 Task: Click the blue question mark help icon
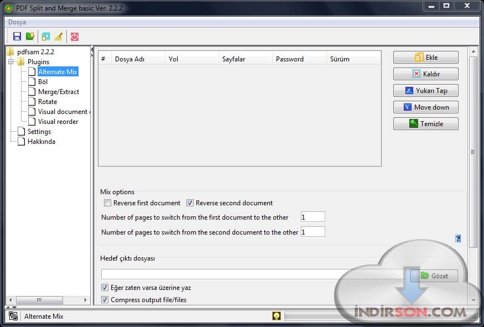tap(458, 238)
